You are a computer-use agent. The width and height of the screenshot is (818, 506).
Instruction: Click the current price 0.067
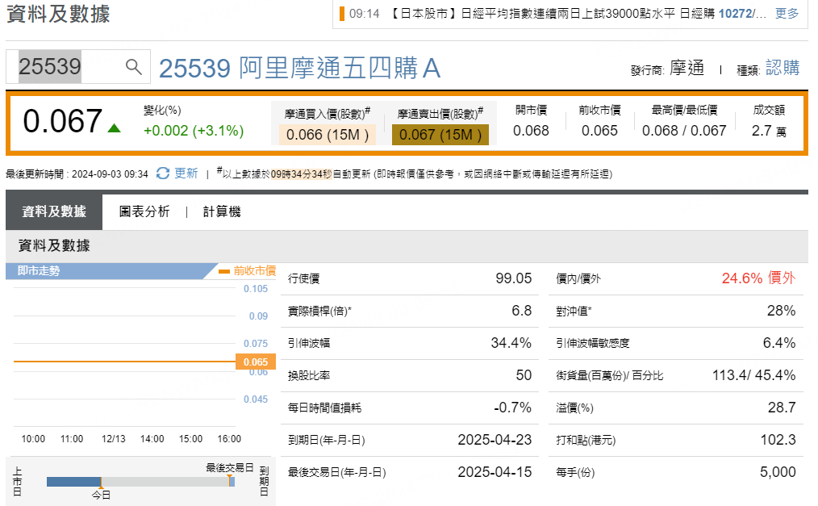click(63, 121)
